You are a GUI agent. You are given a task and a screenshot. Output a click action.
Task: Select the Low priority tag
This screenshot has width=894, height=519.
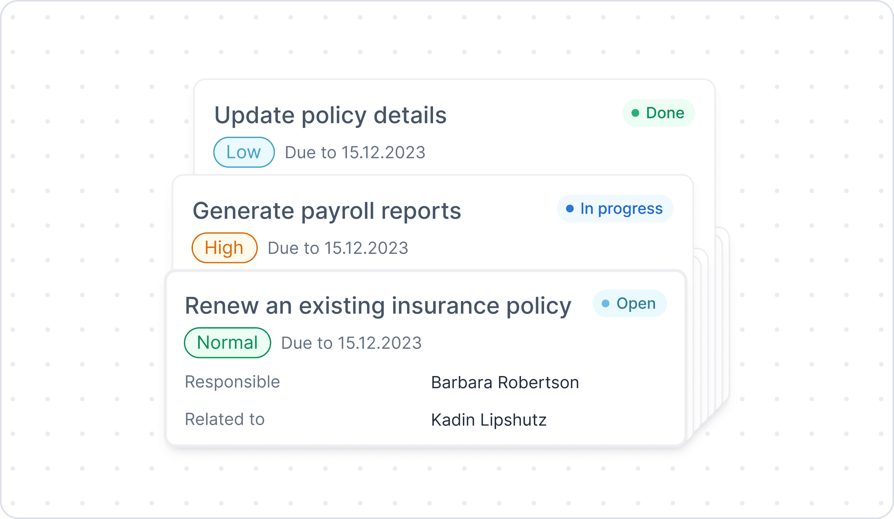click(x=244, y=152)
